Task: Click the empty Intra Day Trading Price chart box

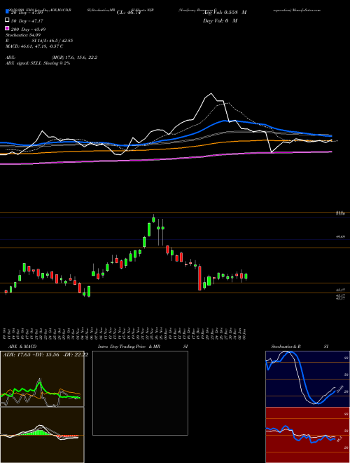Action: pyautogui.click(x=140, y=393)
